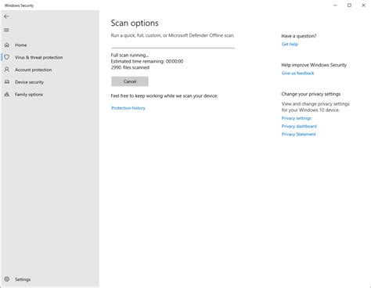Image resolution: width=371 pixels, height=288 pixels.
Task: Click the scan progress bar
Action: tap(173, 48)
